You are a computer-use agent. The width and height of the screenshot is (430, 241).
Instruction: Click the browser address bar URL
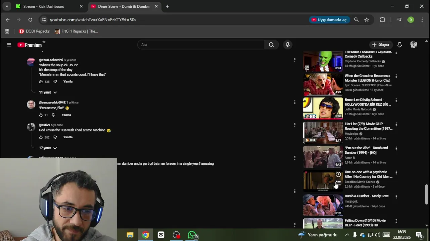click(x=93, y=20)
